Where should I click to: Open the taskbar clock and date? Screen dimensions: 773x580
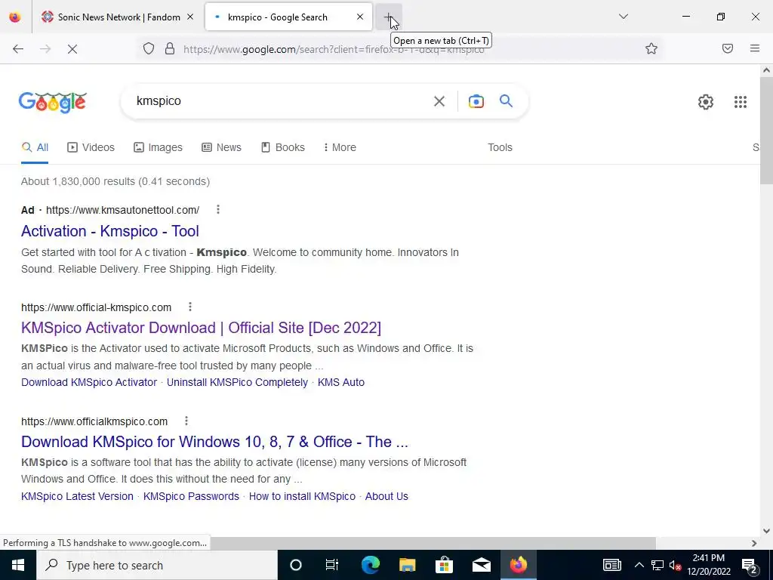click(708, 565)
